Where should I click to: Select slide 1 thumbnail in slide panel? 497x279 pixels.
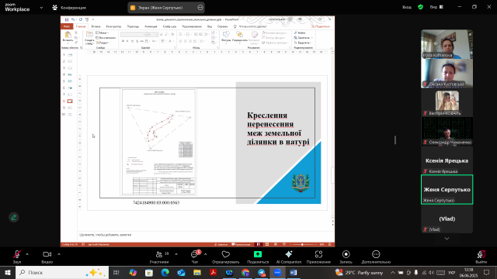pos(70,55)
